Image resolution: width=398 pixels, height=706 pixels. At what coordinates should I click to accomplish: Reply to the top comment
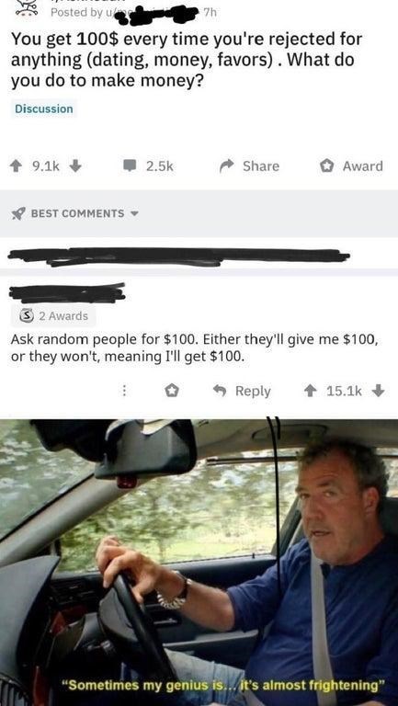tap(243, 391)
